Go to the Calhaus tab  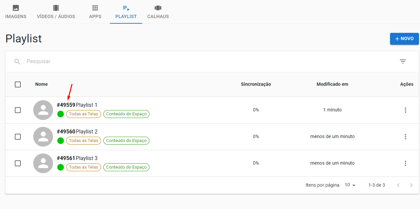(158, 12)
